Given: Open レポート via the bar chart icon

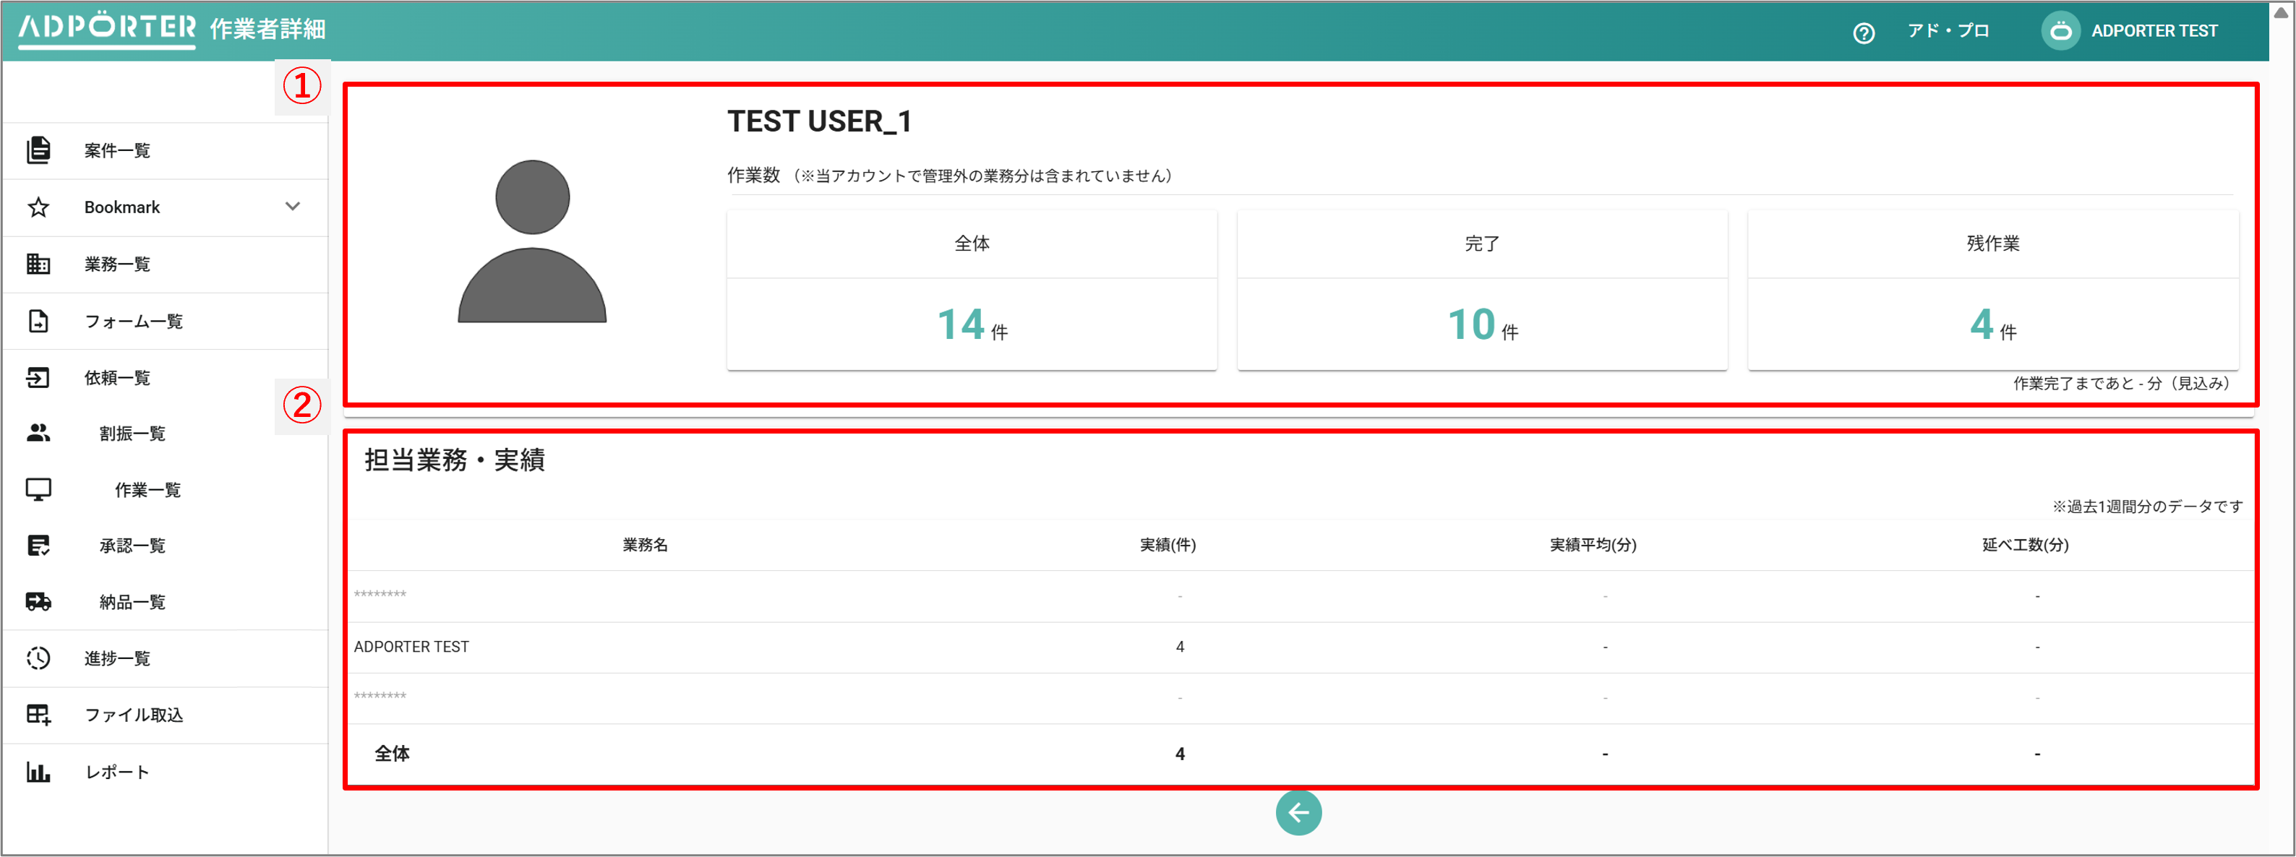Looking at the screenshot, I should point(38,772).
